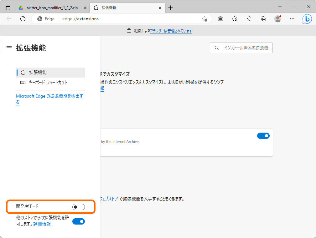The width and height of the screenshot is (316, 238).
Task: Click the delete browsing data icon
Action: [x=220, y=19]
